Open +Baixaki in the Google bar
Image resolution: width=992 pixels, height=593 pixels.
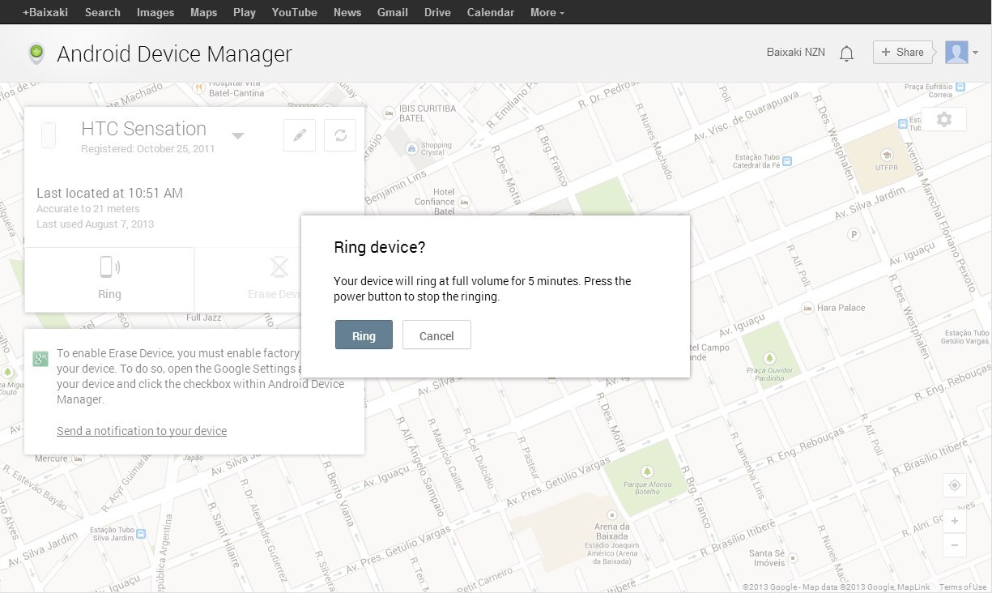click(x=45, y=12)
